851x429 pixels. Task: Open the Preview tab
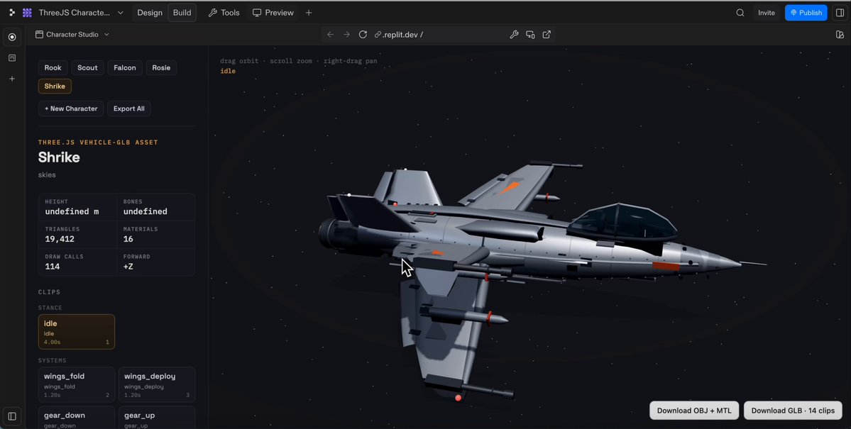273,13
